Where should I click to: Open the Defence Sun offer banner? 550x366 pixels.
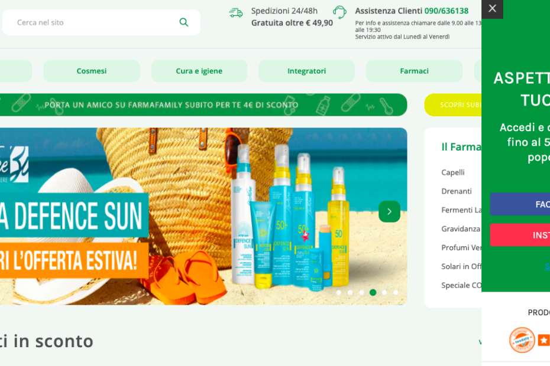(x=203, y=216)
